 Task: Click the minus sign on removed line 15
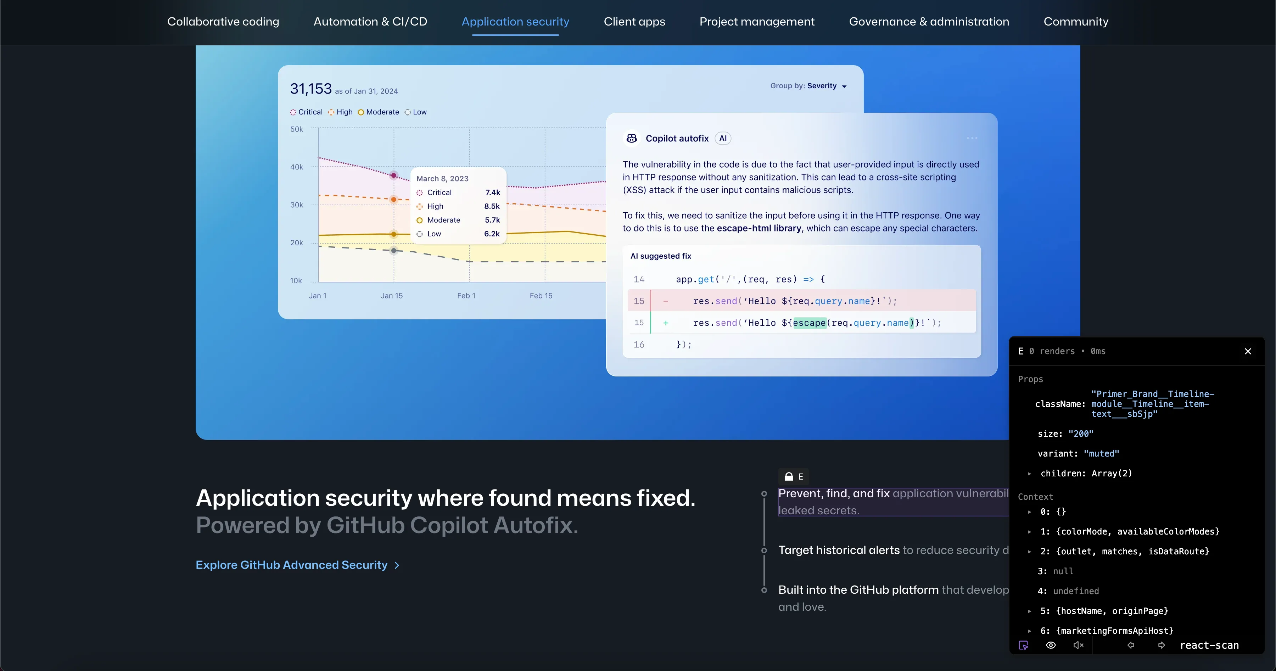click(x=666, y=301)
